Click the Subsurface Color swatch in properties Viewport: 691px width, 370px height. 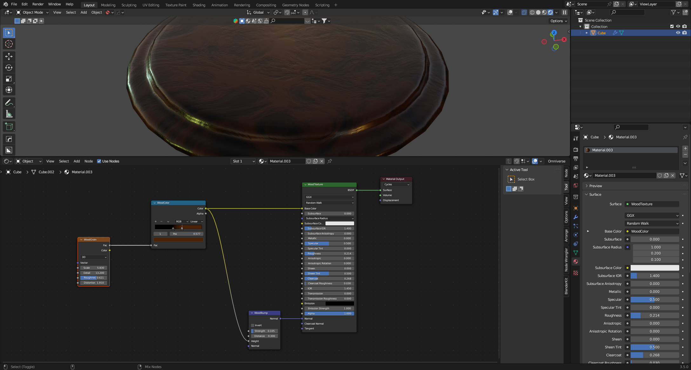tap(655, 268)
